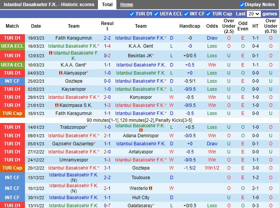Select TUR Cup label on 20/12/22 row
Image resolution: width=280 pixels, height=208 pixels.
(x=12, y=168)
